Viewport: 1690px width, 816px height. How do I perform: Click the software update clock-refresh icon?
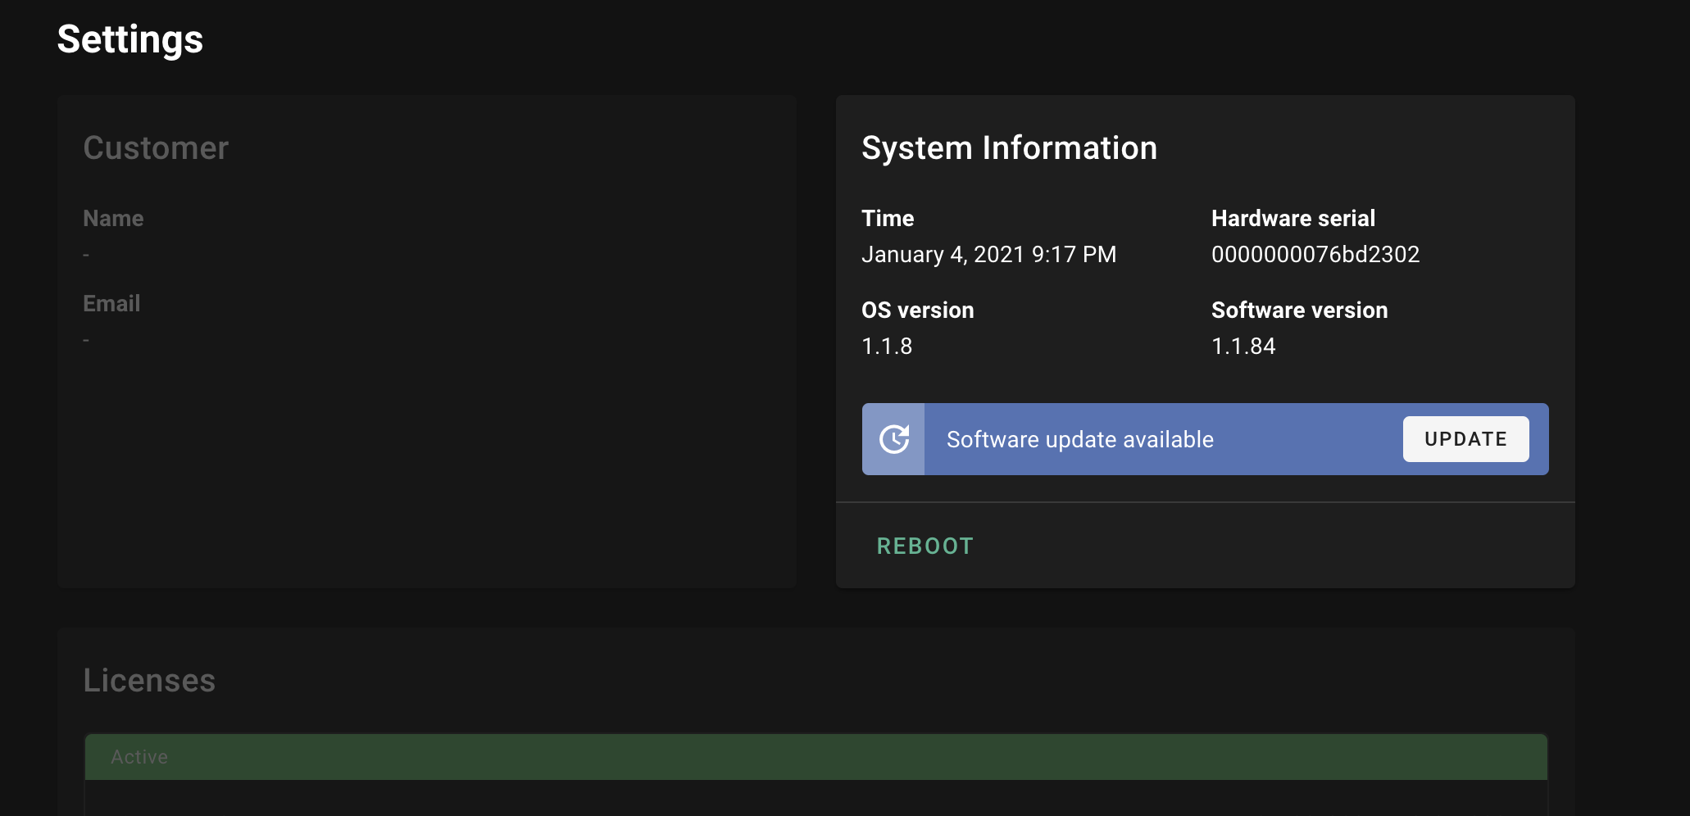[894, 439]
